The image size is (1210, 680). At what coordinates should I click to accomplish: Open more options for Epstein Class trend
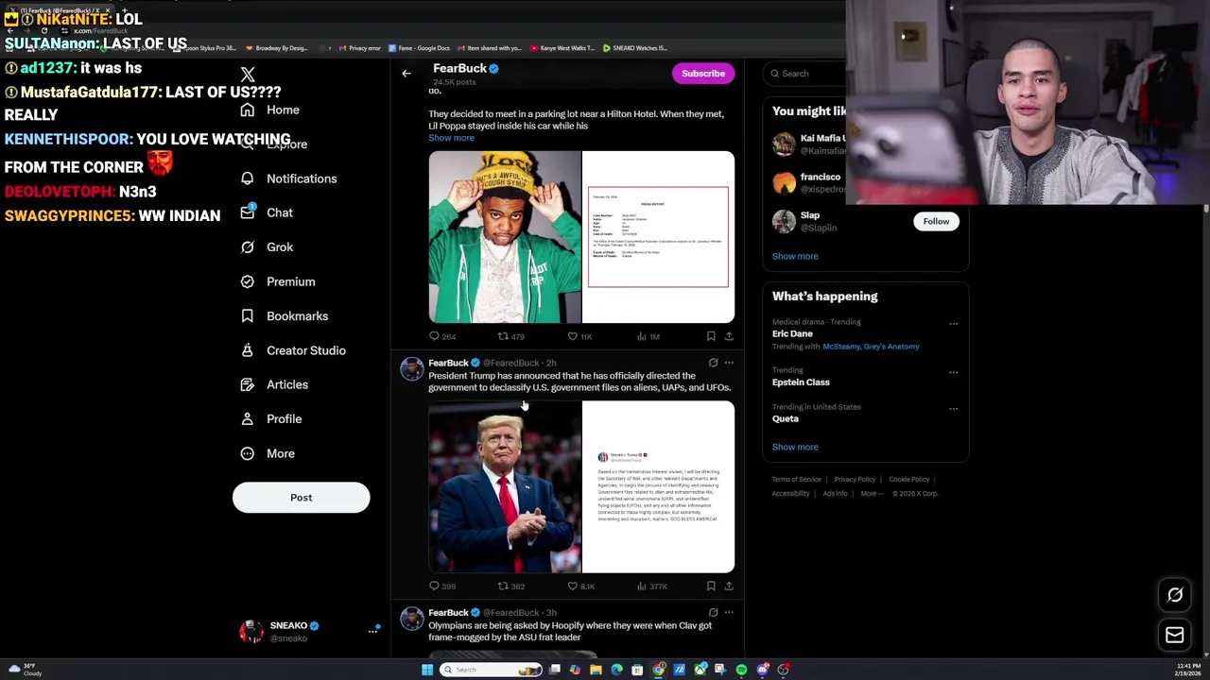tap(953, 372)
